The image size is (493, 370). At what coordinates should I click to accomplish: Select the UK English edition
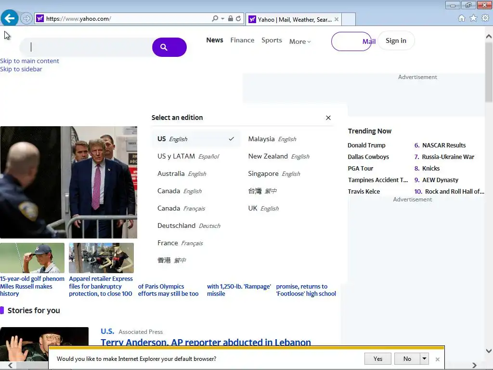(263, 208)
